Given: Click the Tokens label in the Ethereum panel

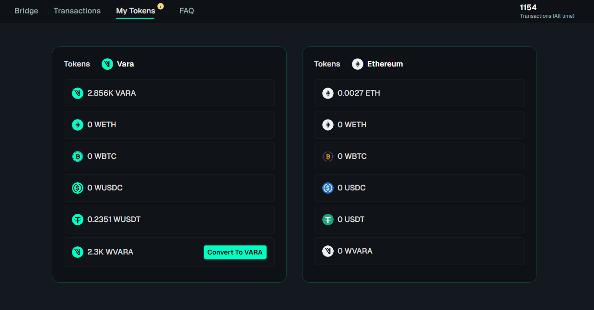Looking at the screenshot, I should (327, 64).
